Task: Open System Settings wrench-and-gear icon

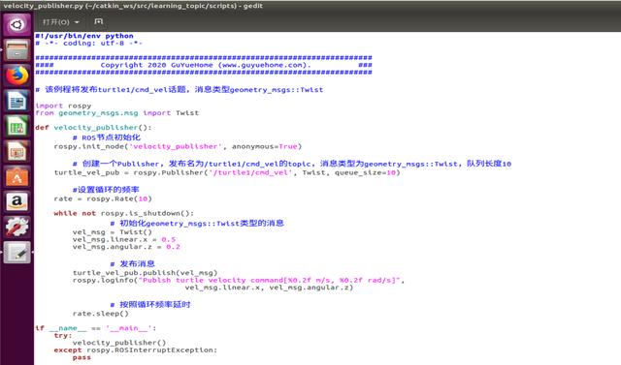Action: pyautogui.click(x=16, y=228)
